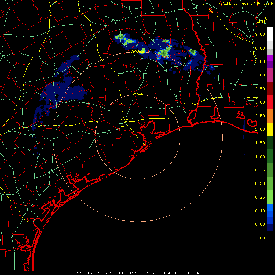Click the 'ONE HOUR PRECIPITATION - KHGX' caption
Image resolution: width=275 pixels, height=275 pixels.
117,273
